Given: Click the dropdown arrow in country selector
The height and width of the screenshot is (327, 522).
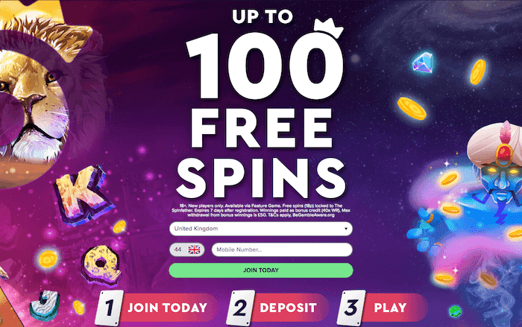Looking at the screenshot, I should point(346,229).
